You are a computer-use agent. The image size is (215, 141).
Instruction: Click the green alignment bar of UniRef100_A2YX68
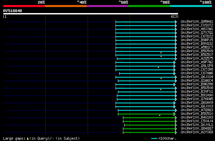tap(150, 132)
